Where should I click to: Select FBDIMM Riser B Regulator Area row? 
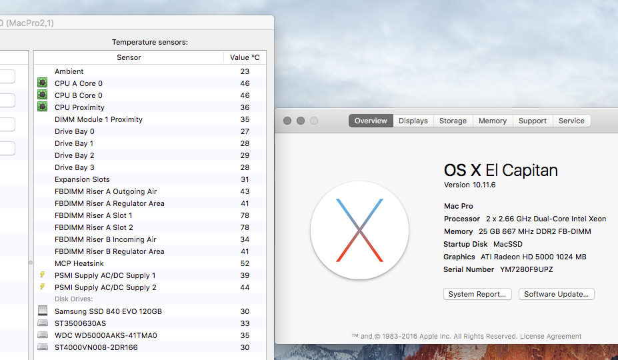(150, 251)
